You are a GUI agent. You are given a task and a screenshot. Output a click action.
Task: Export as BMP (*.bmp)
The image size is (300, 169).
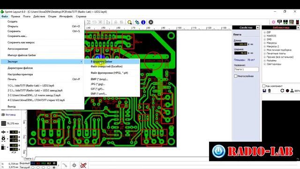(x=112, y=79)
